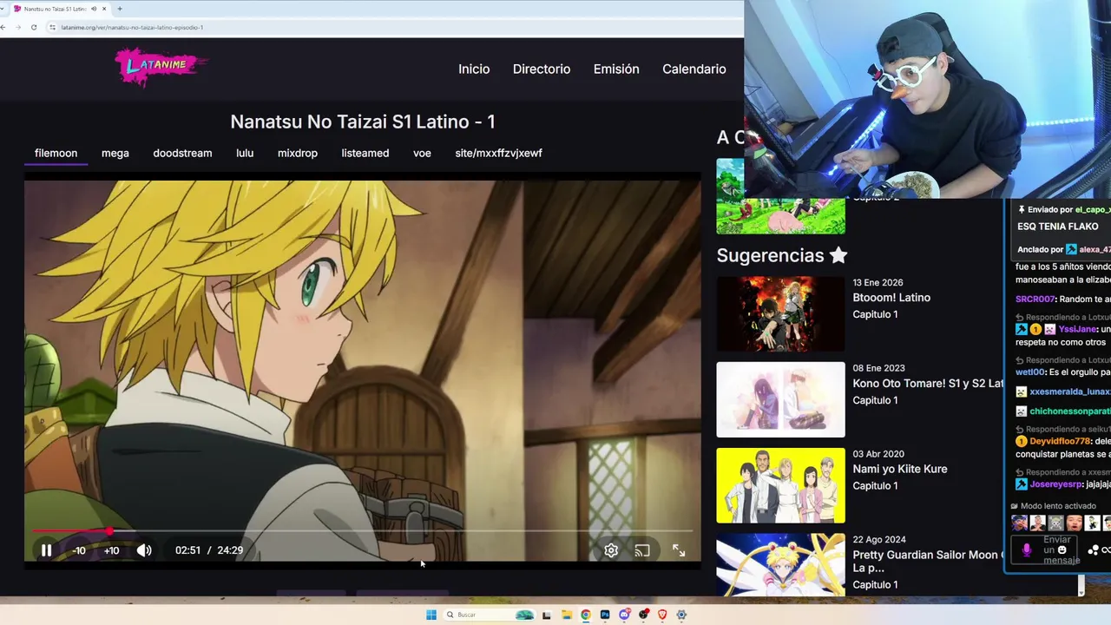Viewport: 1111px width, 625px height.
Task: Switch to the mega server tab
Action: click(115, 153)
